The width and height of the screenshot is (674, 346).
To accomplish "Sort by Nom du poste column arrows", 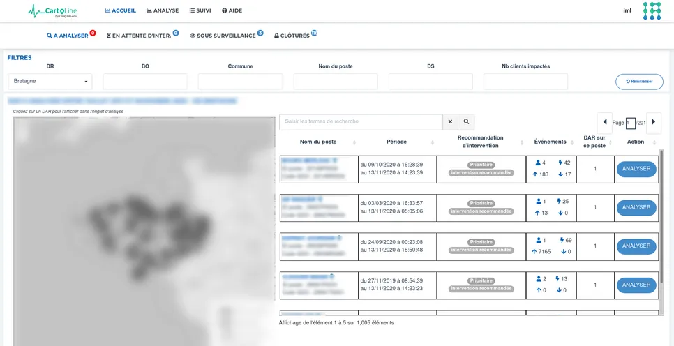I will (x=354, y=142).
